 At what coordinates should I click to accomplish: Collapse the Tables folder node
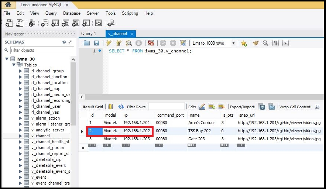[14, 65]
